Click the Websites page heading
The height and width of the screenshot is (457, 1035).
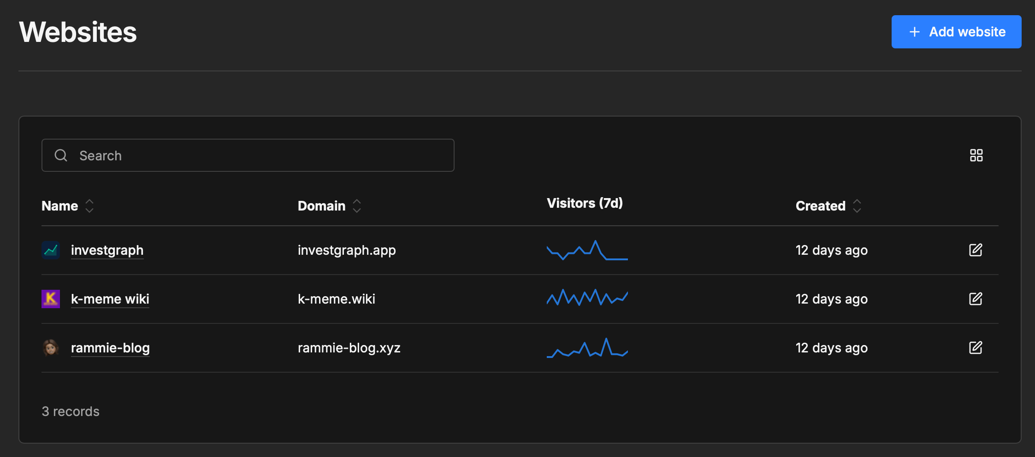click(x=78, y=32)
